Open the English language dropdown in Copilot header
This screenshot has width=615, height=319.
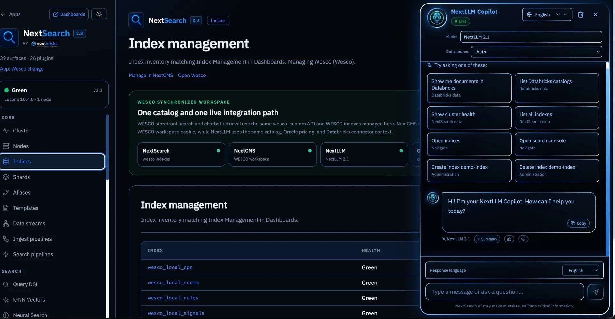(547, 14)
